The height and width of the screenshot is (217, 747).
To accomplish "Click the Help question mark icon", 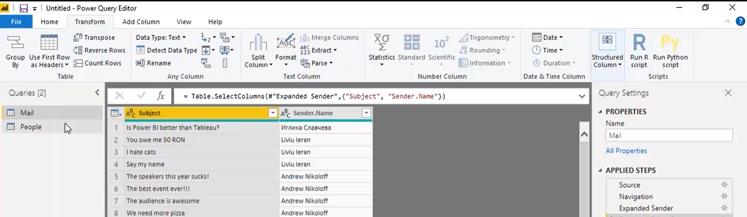I will point(740,21).
